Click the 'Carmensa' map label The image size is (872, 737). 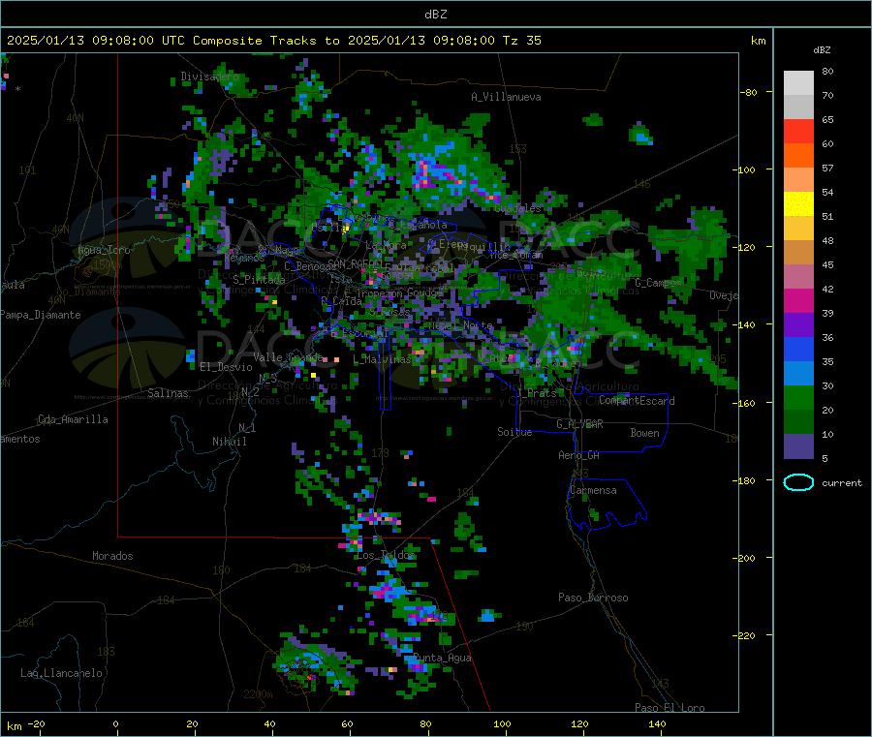point(593,490)
